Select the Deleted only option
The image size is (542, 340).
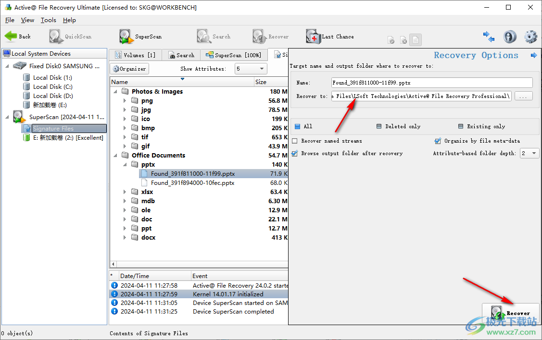tap(380, 126)
